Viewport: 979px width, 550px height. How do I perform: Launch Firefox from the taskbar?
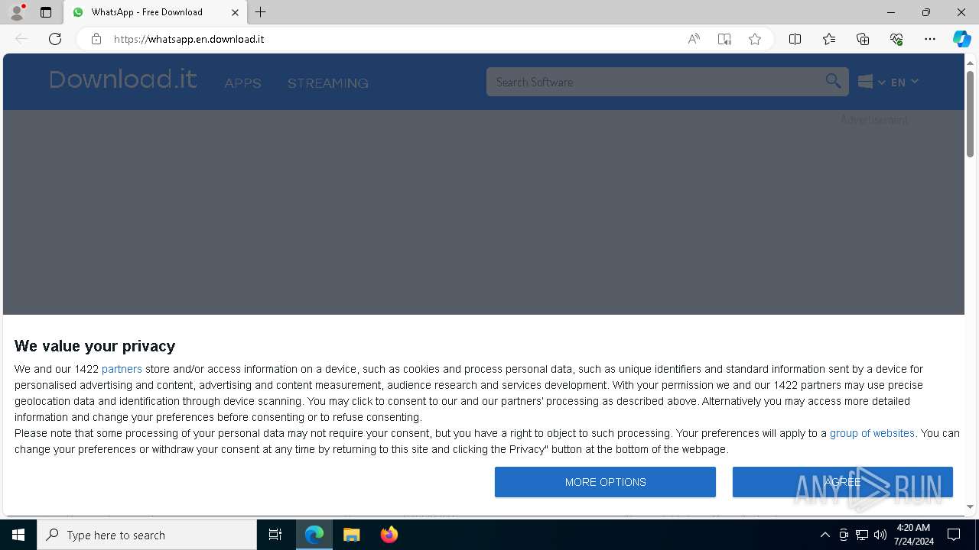[389, 535]
